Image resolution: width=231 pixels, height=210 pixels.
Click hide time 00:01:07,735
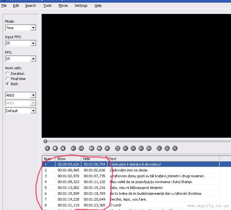(94, 176)
